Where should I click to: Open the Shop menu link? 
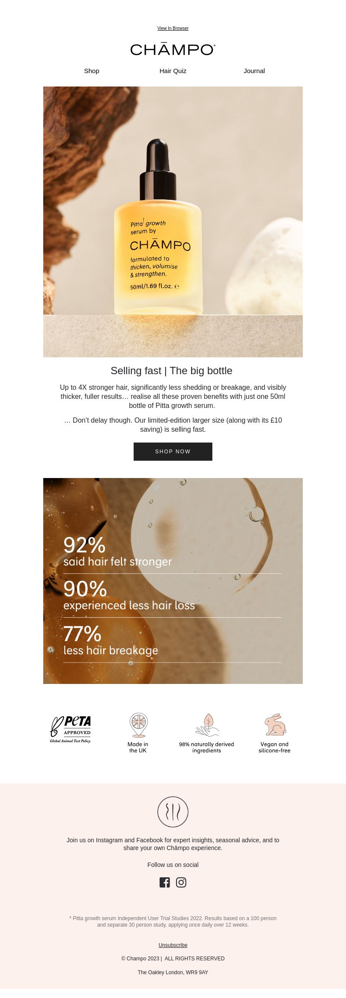(x=92, y=71)
